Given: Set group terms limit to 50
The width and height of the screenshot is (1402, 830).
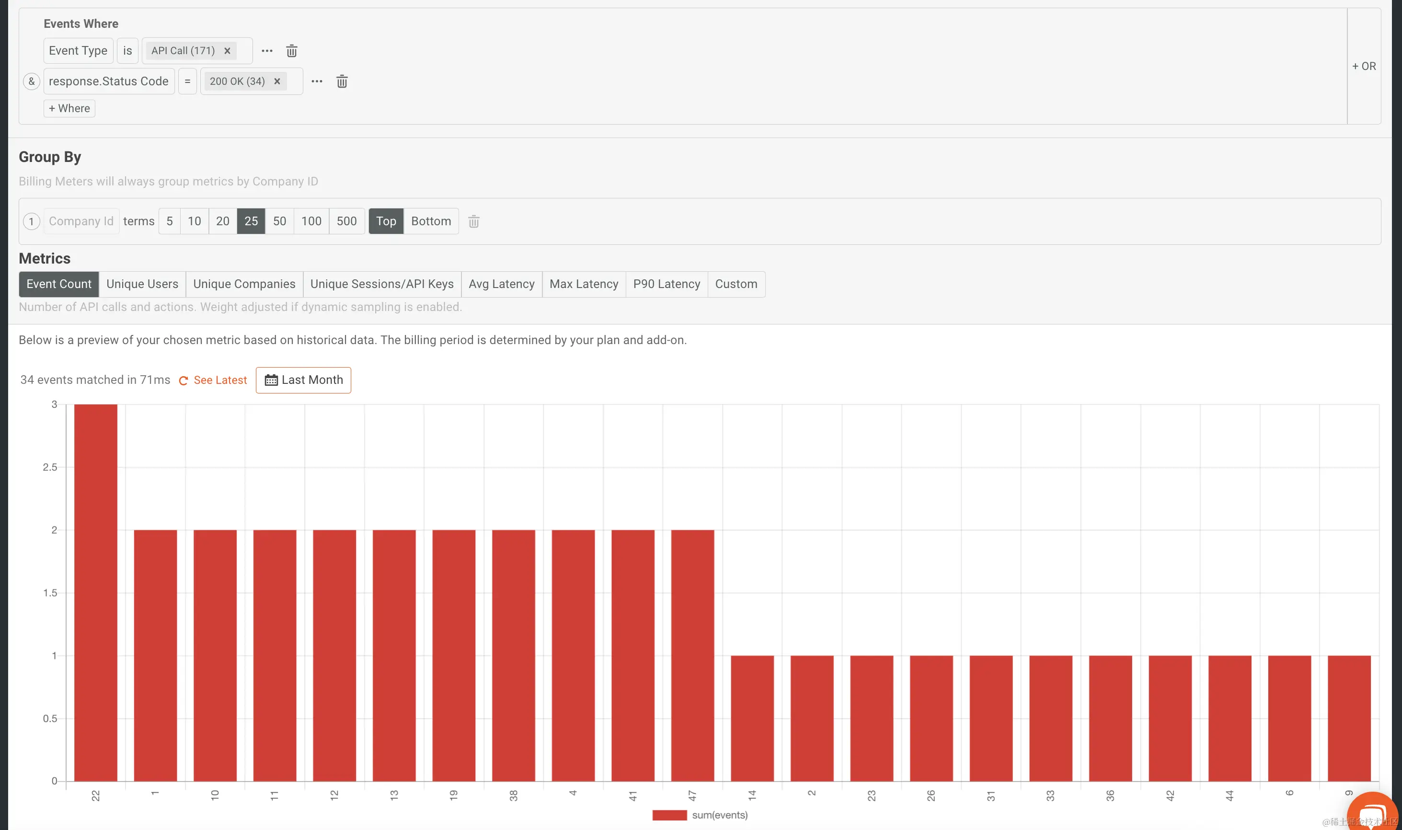Looking at the screenshot, I should pos(279,221).
